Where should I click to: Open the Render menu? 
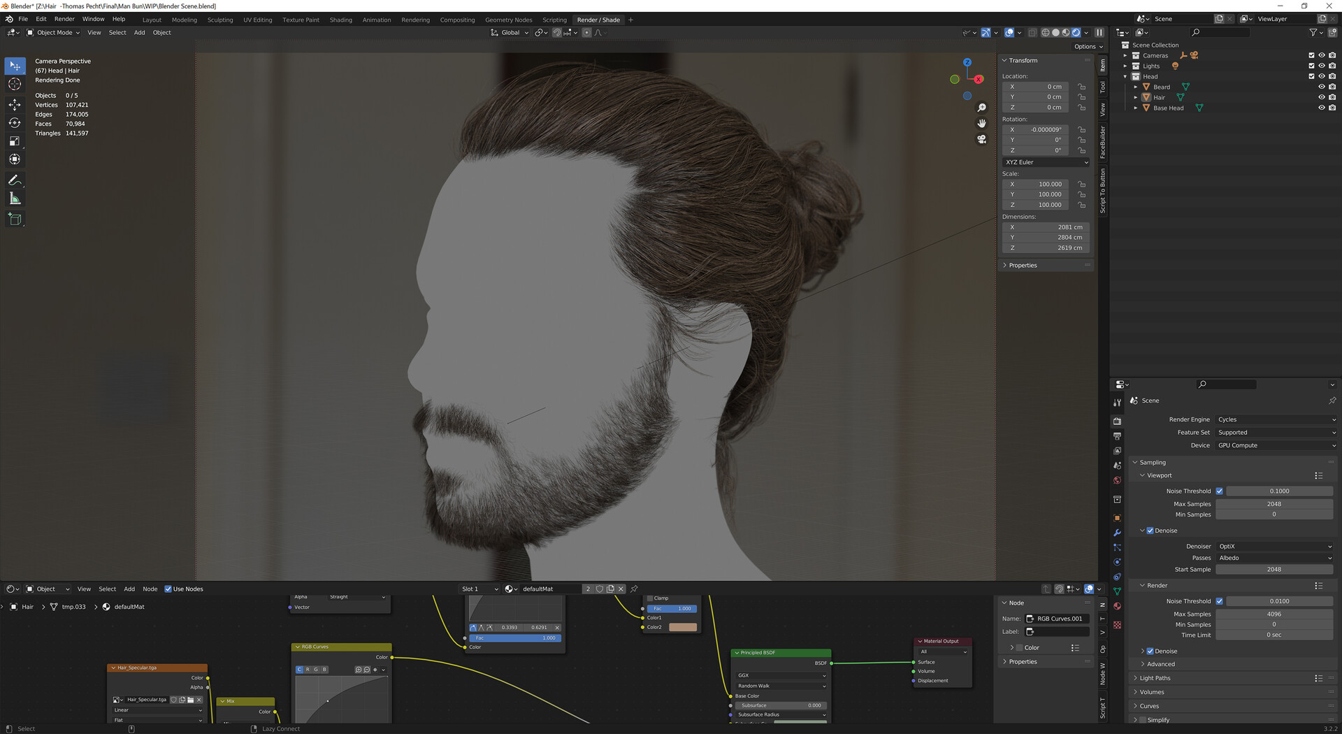[64, 19]
